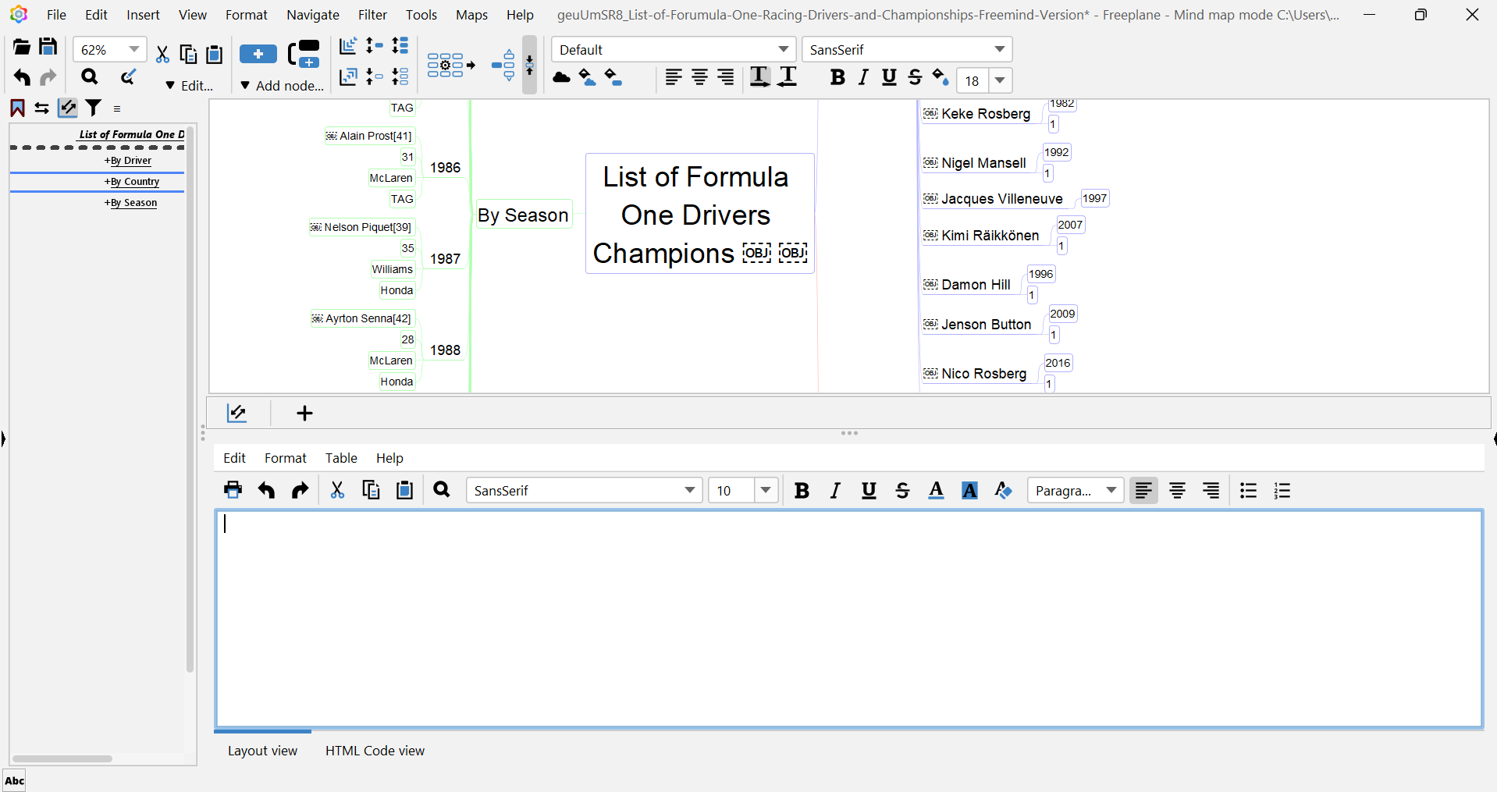This screenshot has height=792, width=1497.
Task: Add a new child node button
Action: (x=258, y=54)
